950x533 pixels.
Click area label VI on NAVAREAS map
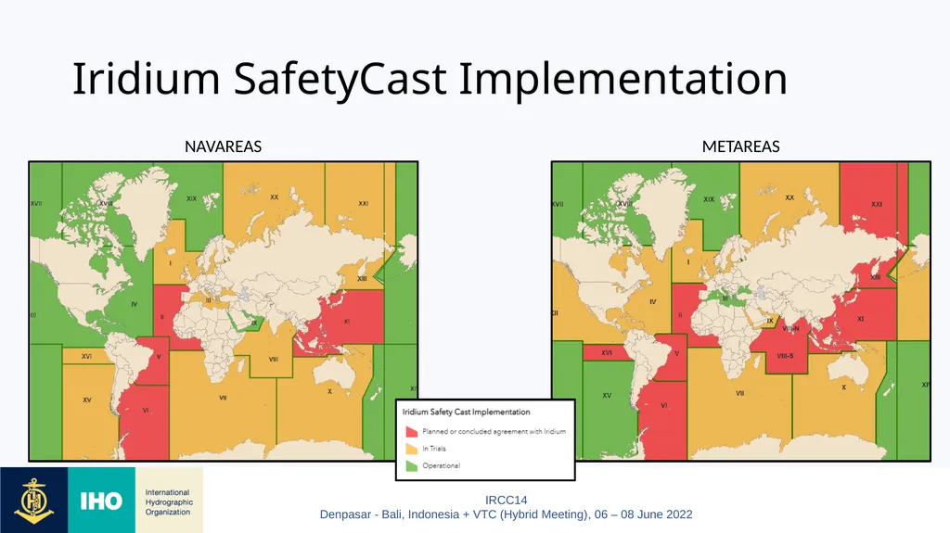(146, 410)
